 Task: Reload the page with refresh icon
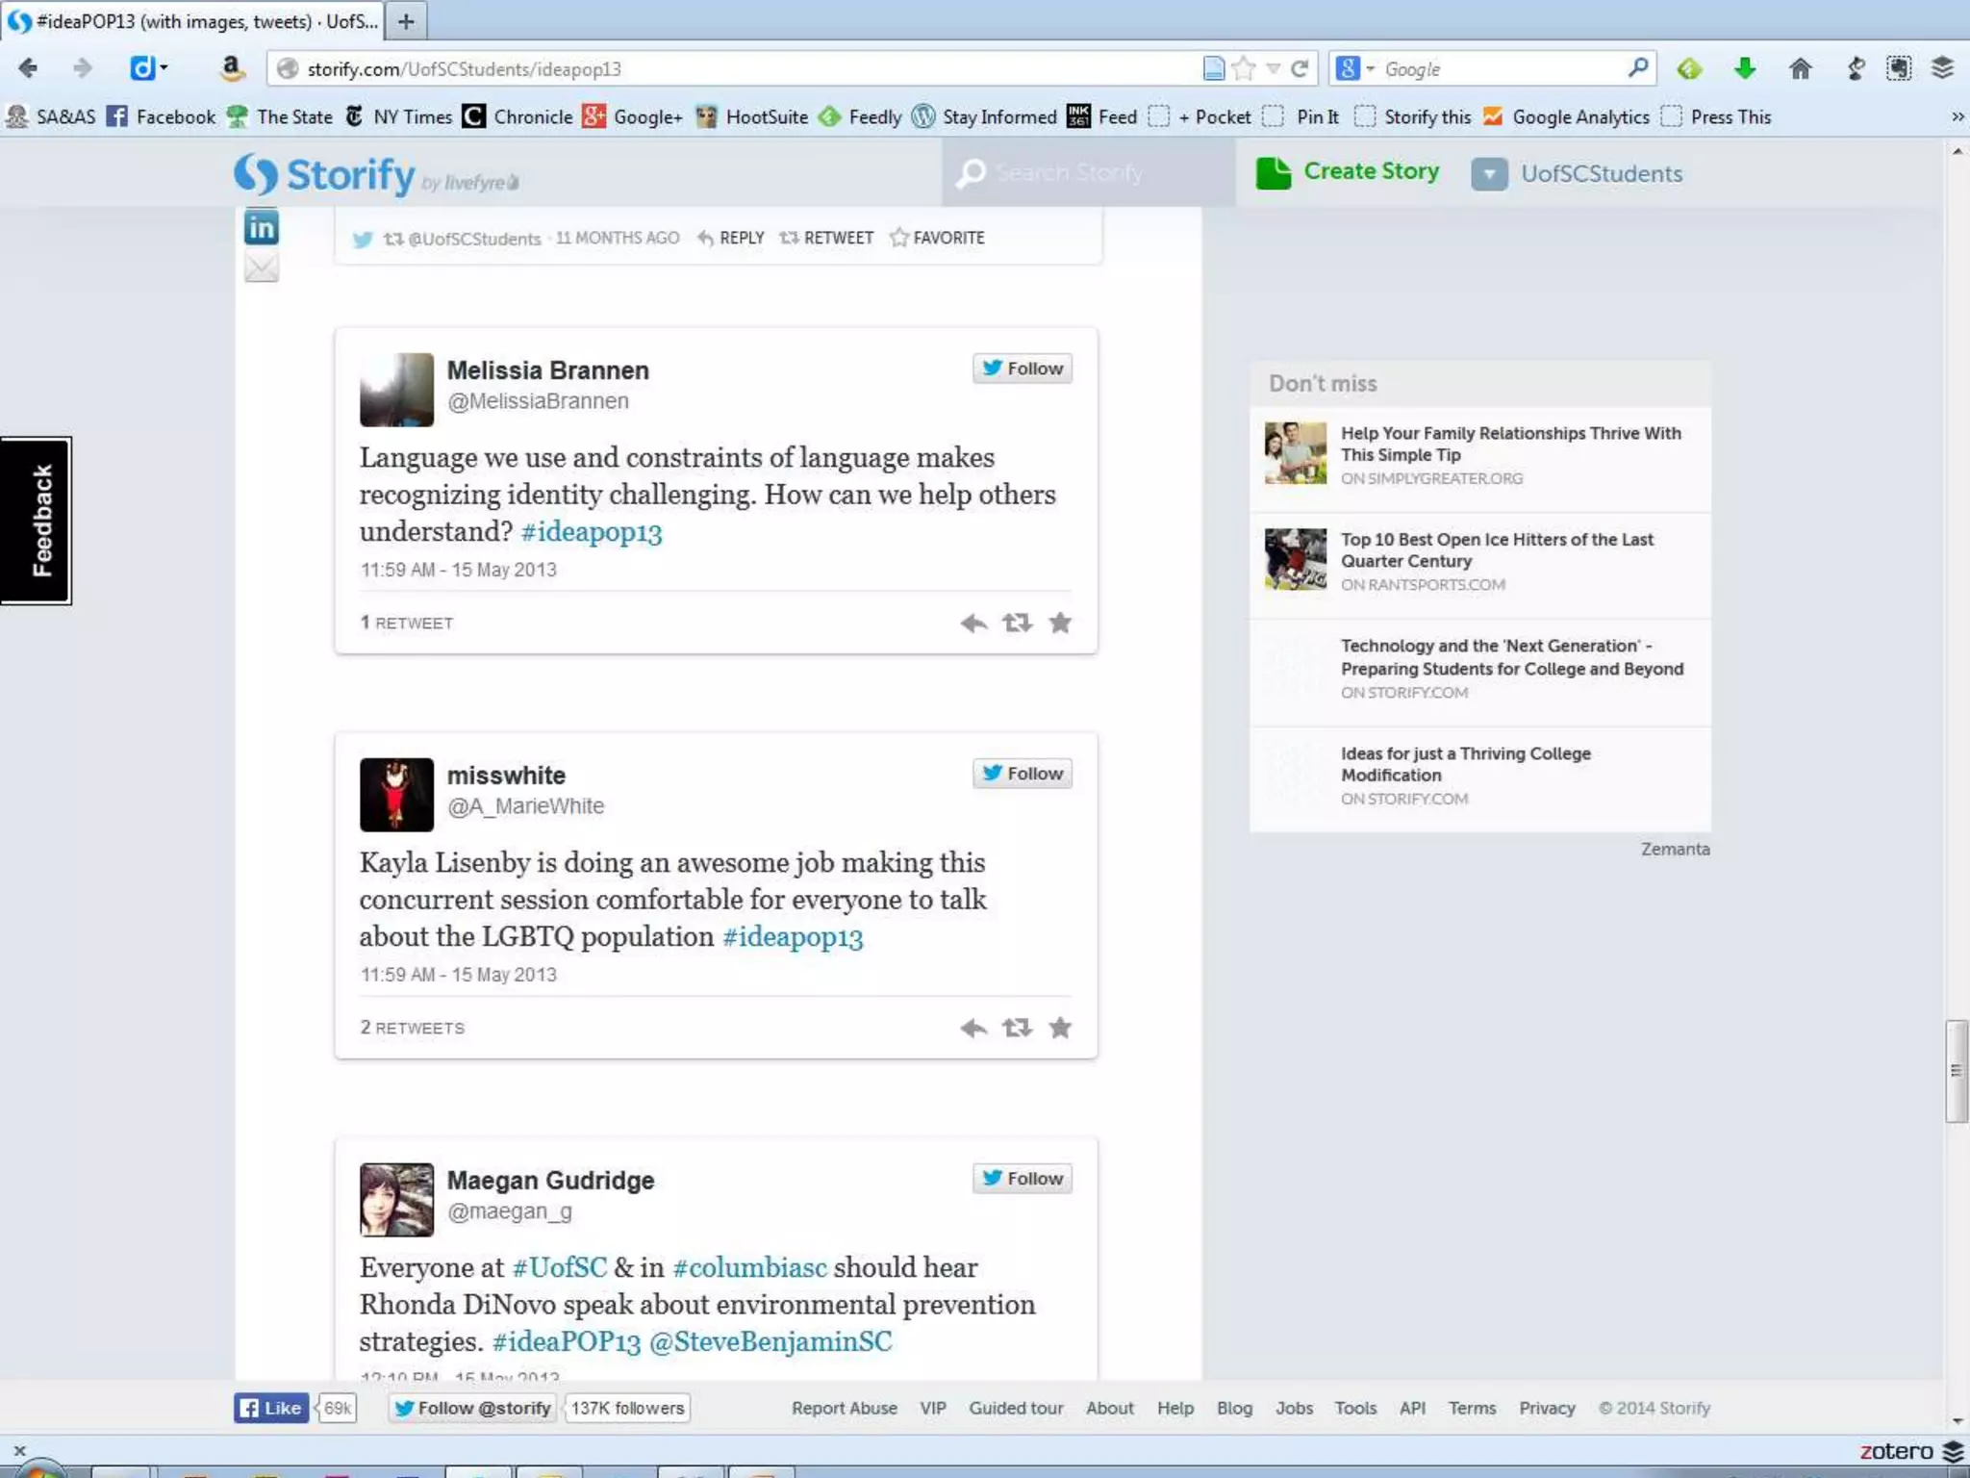click(x=1300, y=68)
